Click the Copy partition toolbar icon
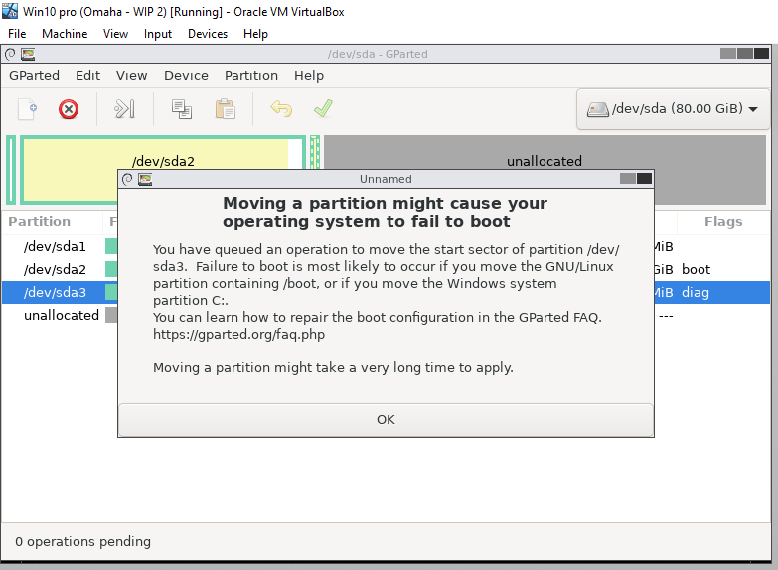 182,109
